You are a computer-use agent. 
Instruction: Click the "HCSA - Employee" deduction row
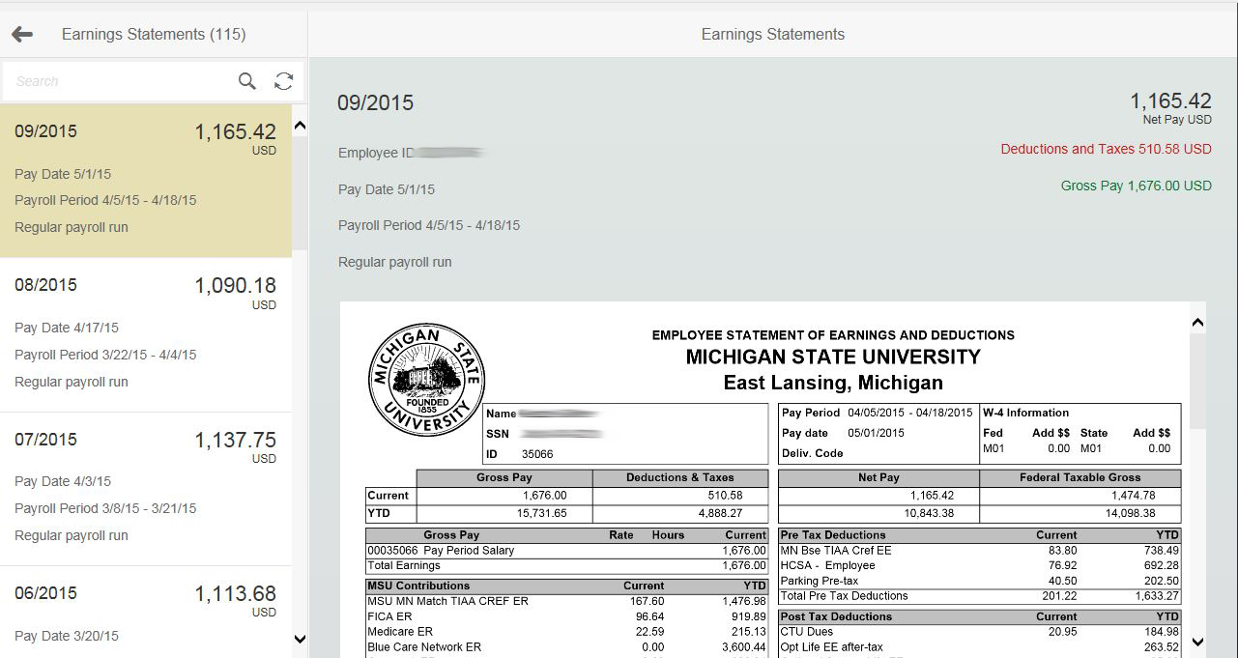[x=980, y=565]
